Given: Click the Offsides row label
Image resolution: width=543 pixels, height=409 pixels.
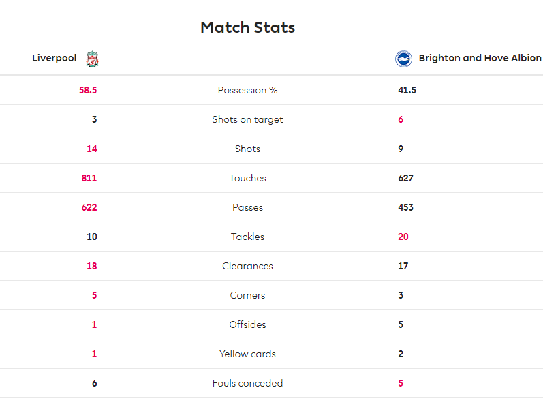Looking at the screenshot, I should click(x=247, y=324).
